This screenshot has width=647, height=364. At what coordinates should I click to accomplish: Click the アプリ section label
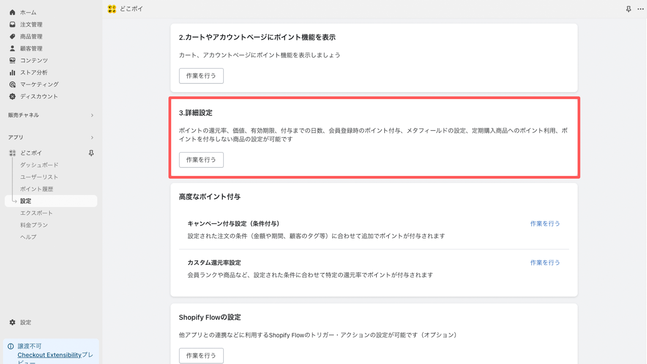point(16,138)
